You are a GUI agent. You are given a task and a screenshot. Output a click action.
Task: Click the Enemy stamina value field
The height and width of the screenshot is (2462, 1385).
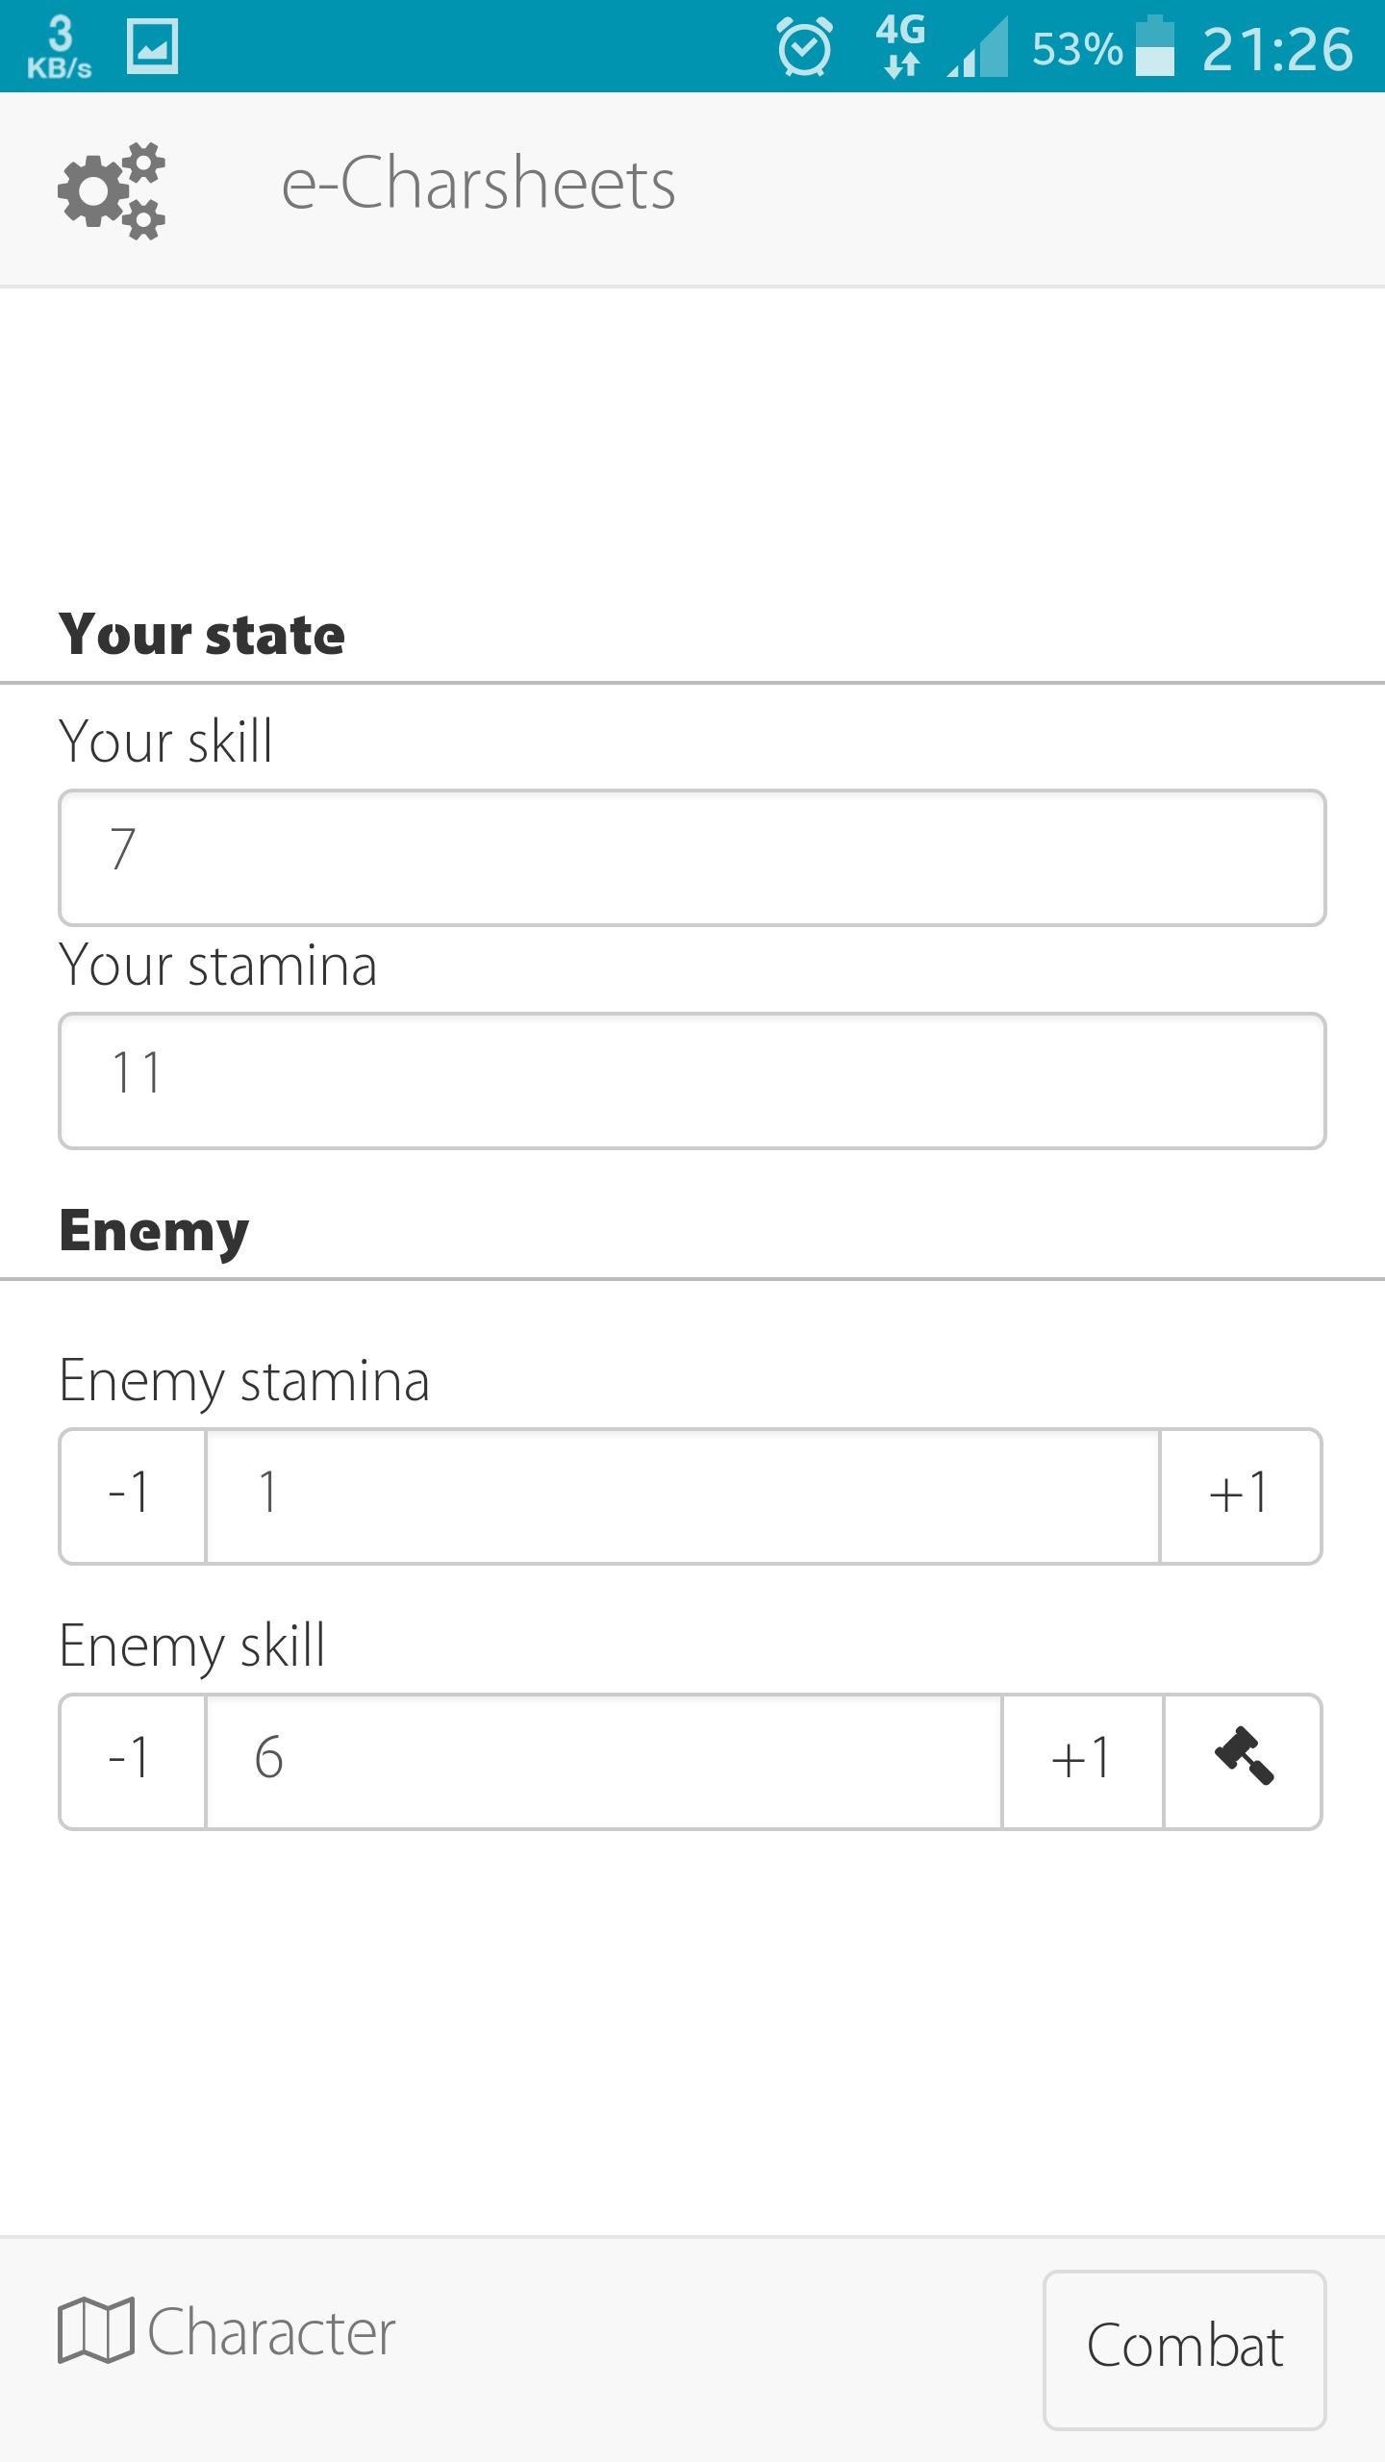[683, 1493]
